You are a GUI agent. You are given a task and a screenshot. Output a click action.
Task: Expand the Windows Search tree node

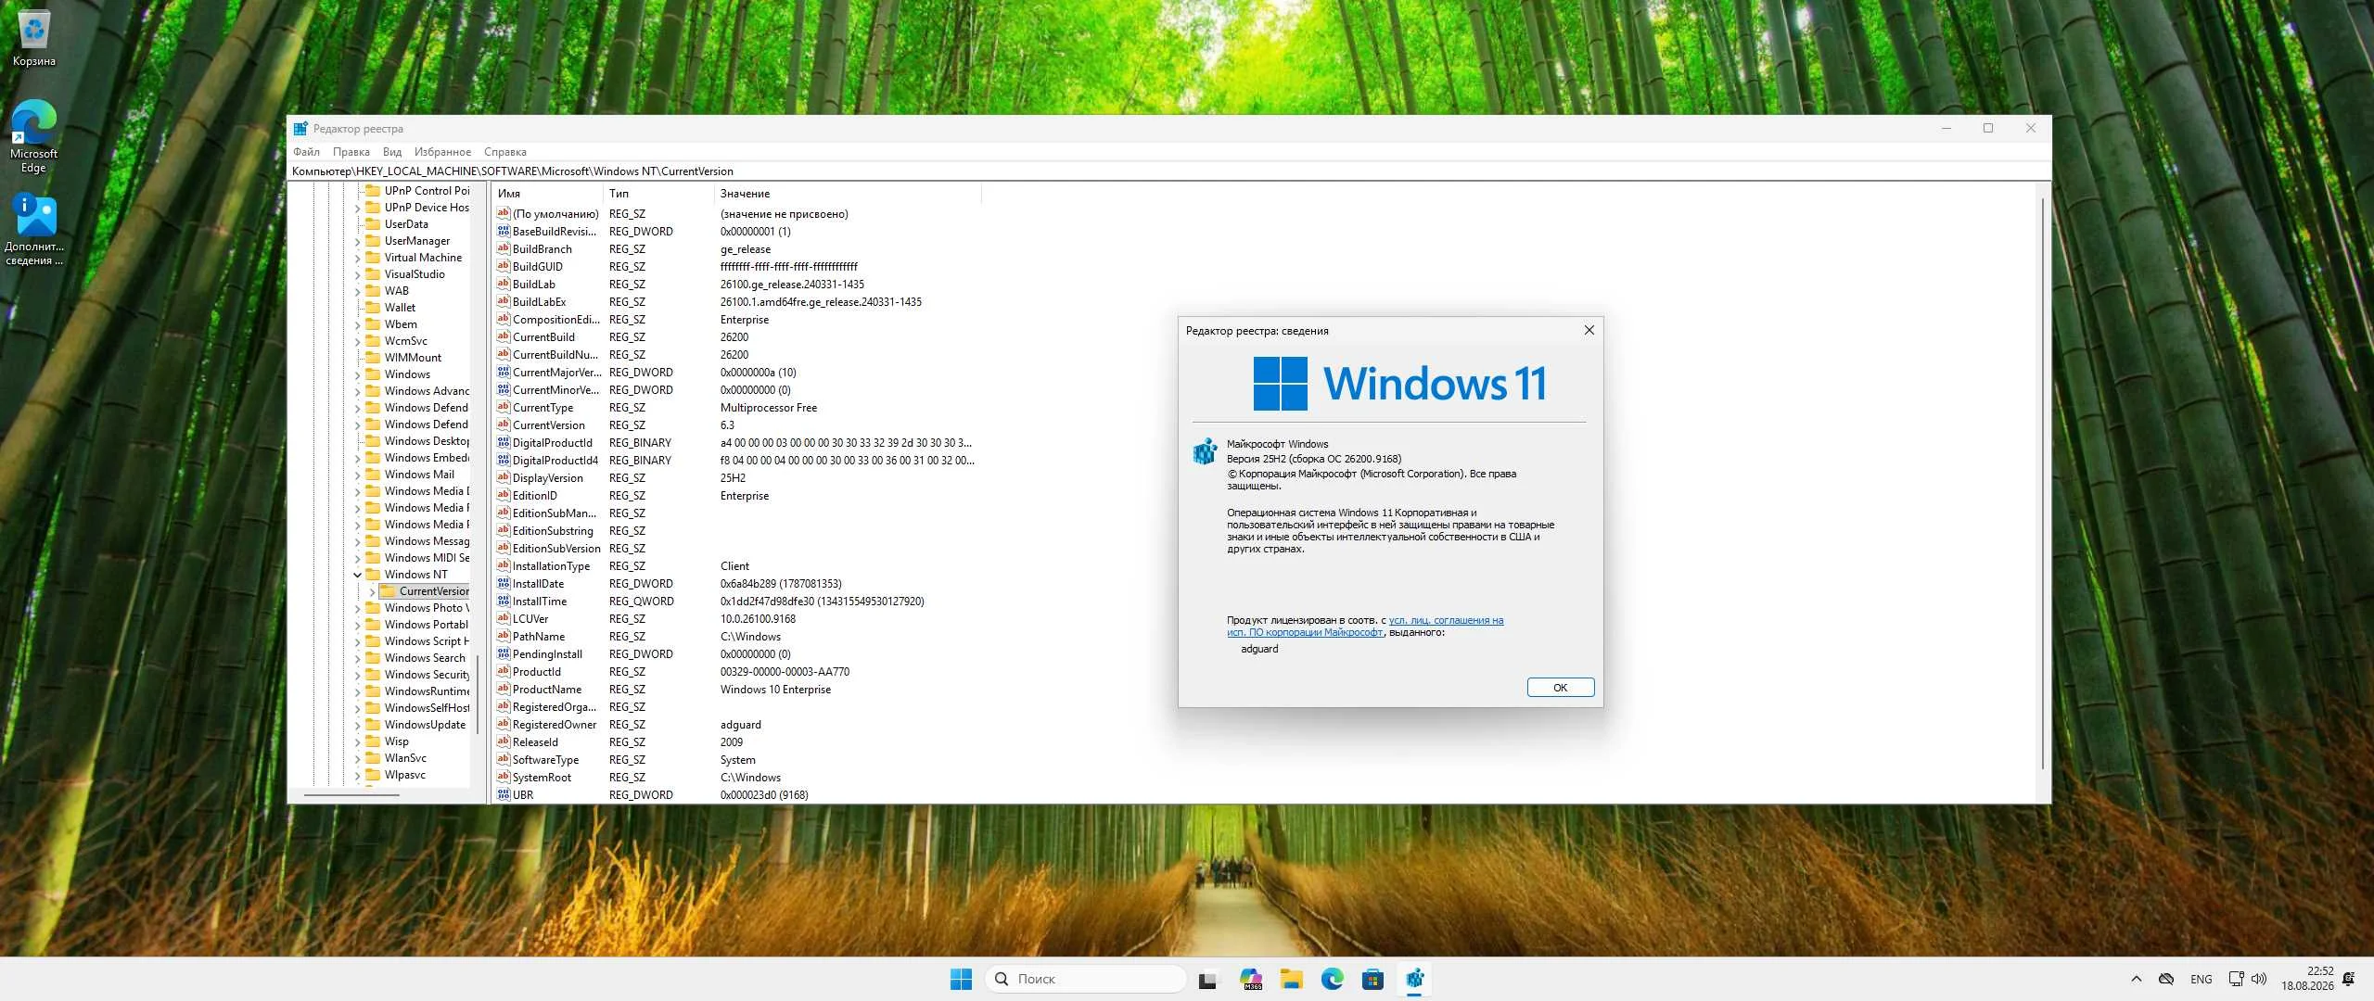click(357, 658)
